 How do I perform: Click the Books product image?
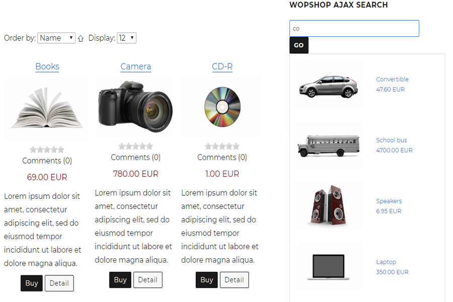(47, 109)
